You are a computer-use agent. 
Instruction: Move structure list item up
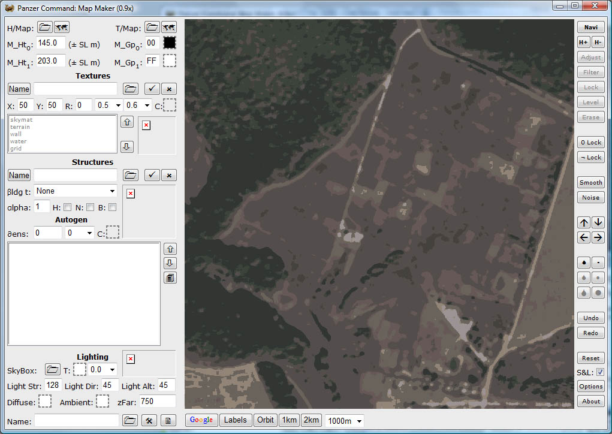(170, 249)
